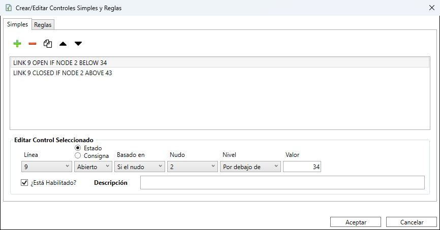Viewport: 440px width, 230px height.
Task: Open the Nivel dropdown Por debajo de
Action: [250, 167]
